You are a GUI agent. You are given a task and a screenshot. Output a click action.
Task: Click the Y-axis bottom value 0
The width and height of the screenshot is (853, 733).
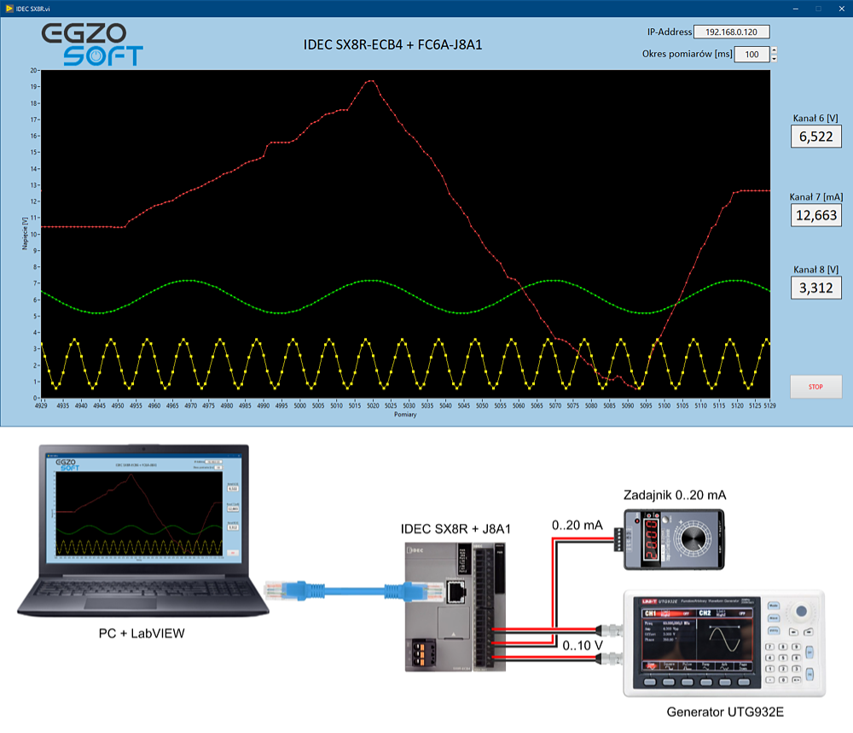tap(35, 398)
